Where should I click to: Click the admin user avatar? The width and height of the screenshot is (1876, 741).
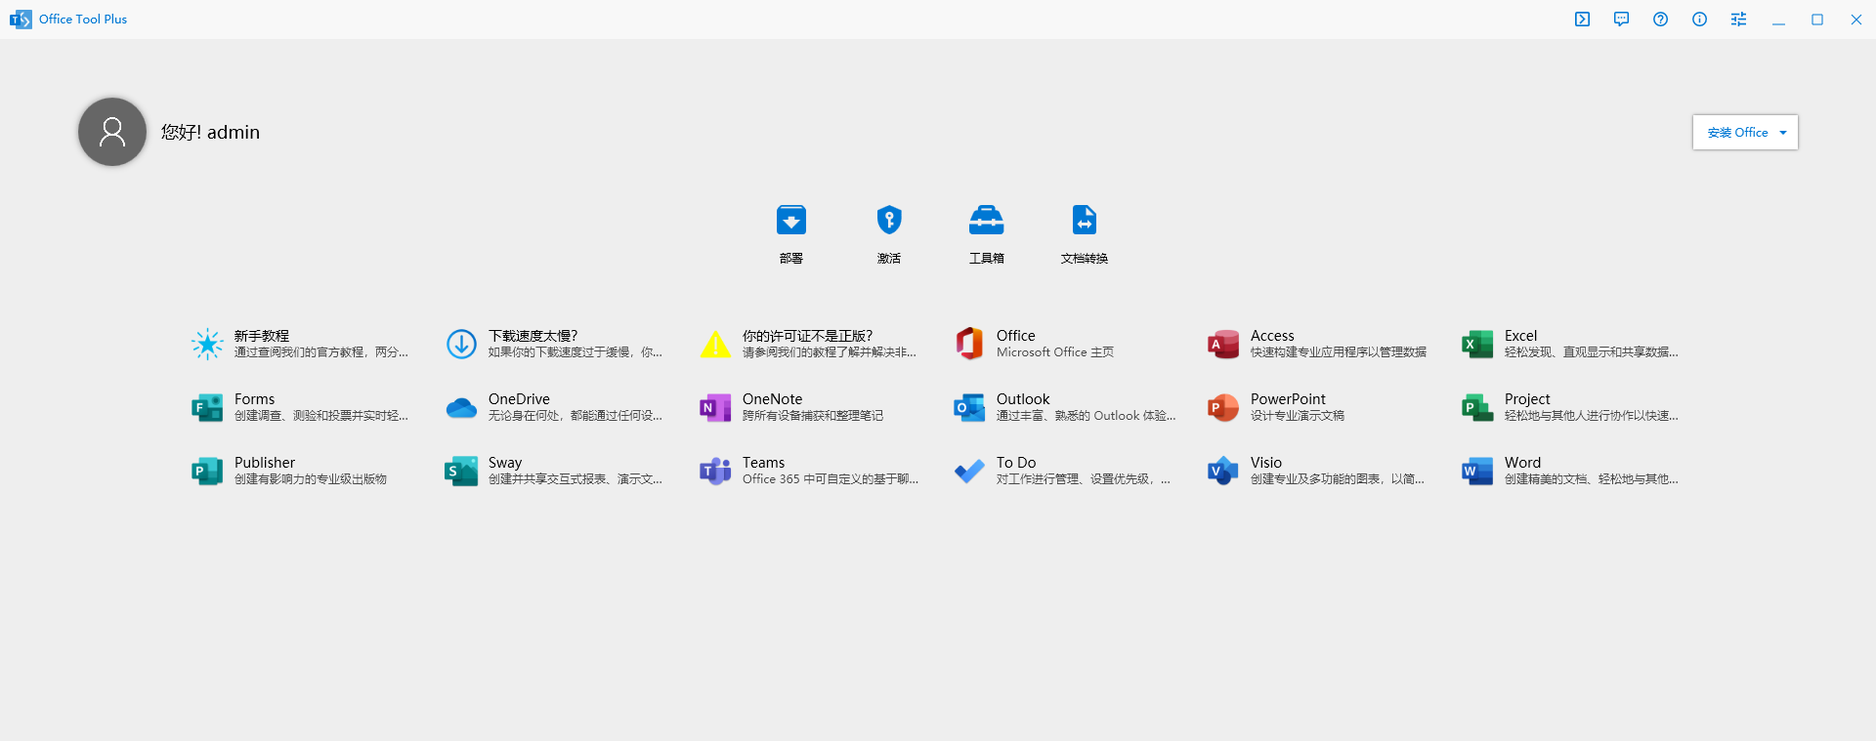click(112, 132)
